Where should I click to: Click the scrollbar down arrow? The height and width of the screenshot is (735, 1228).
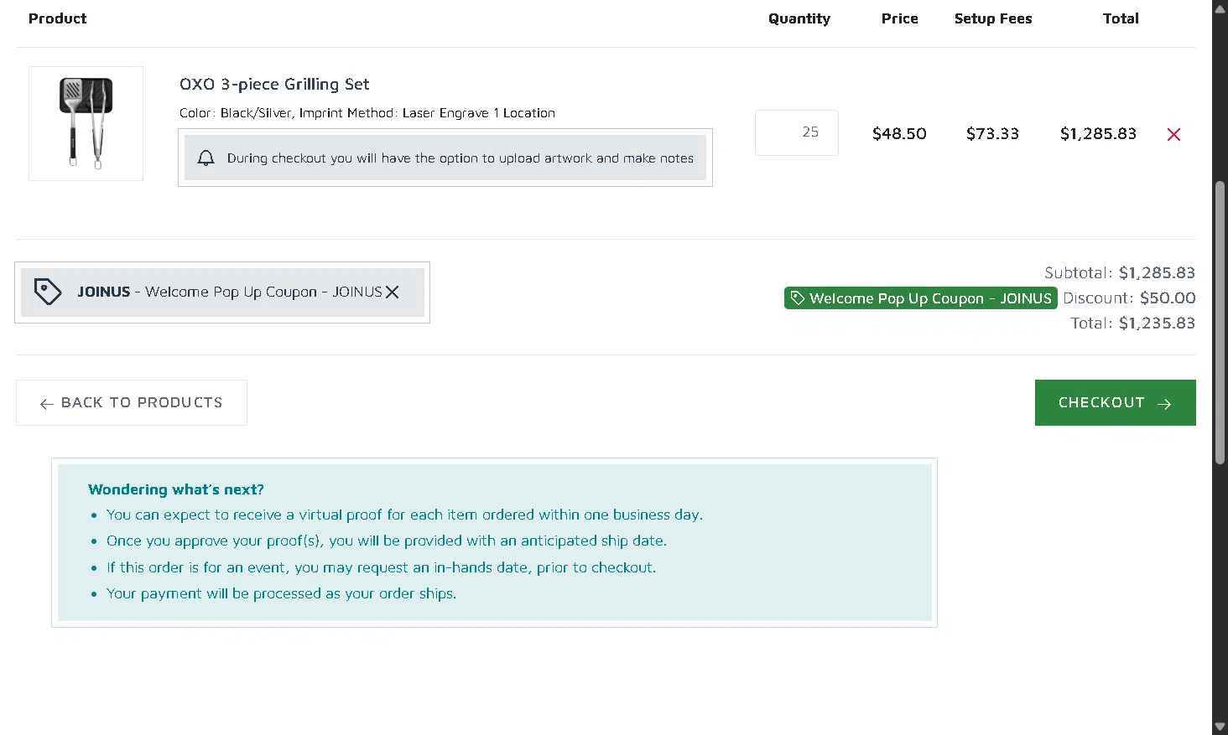point(1220,727)
